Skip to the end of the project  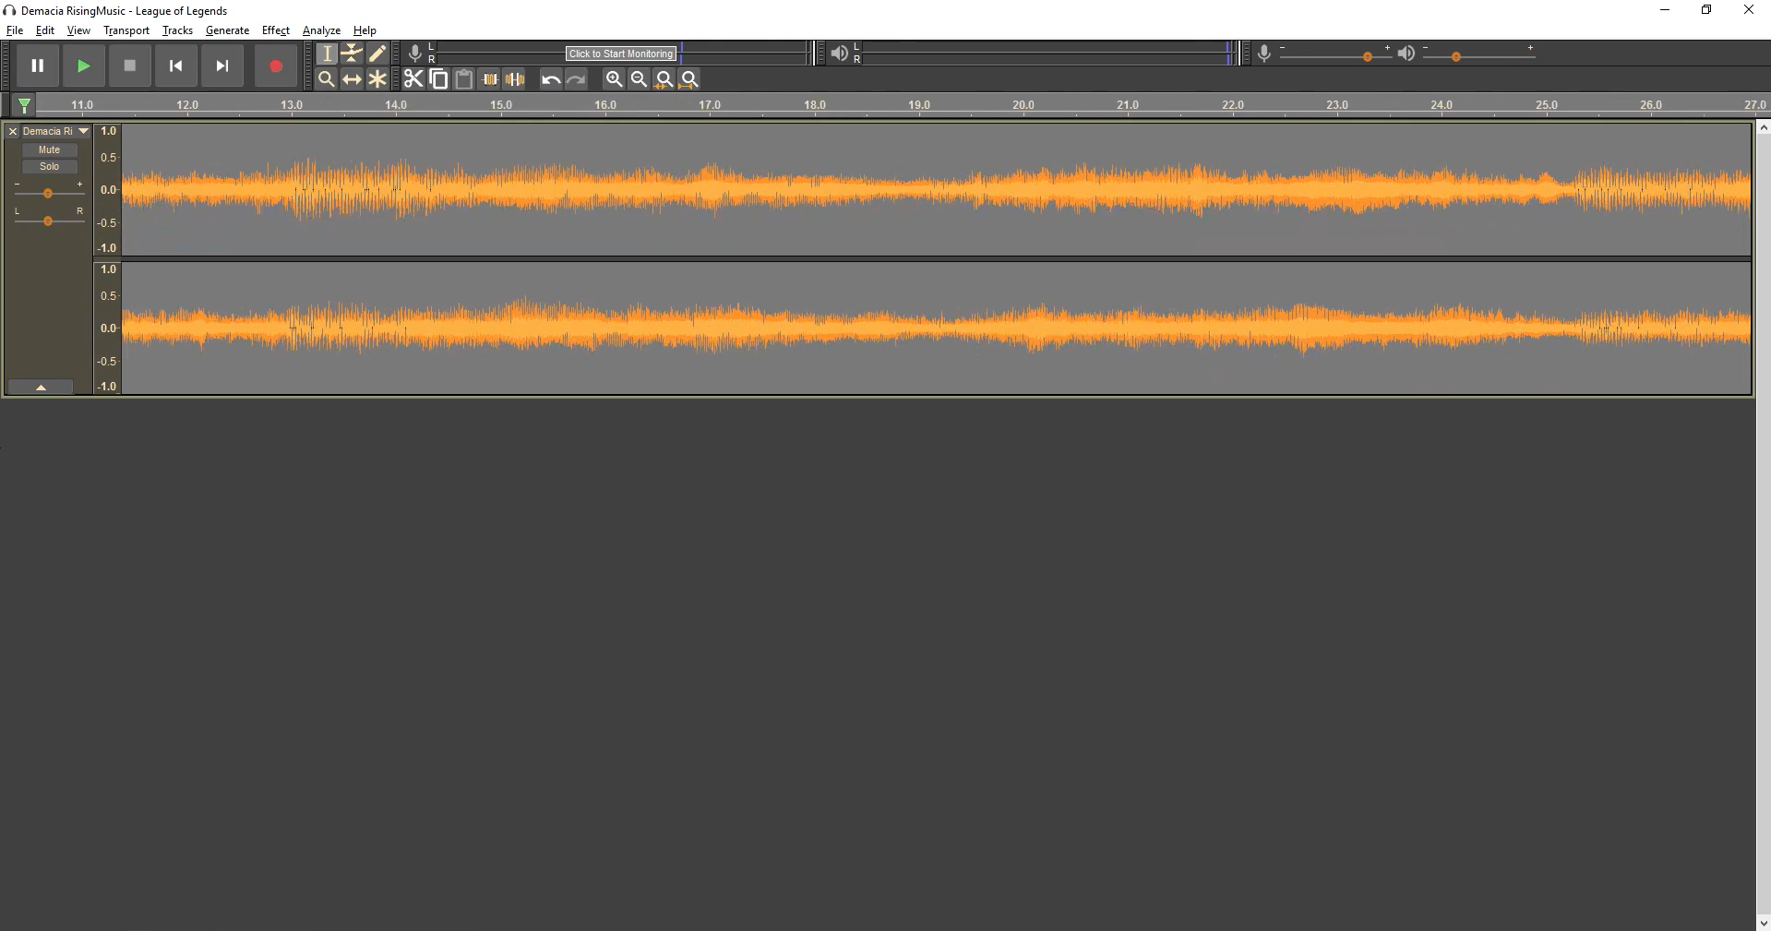pos(222,66)
